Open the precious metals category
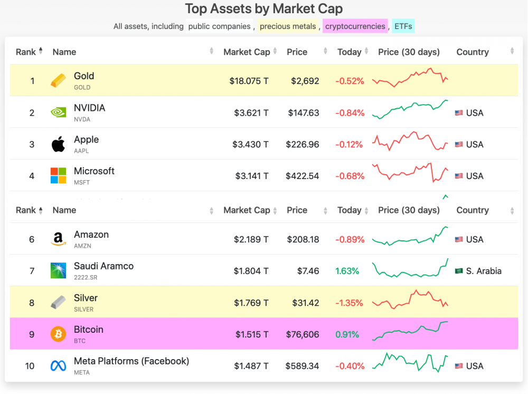This screenshot has height=394, width=528. pos(288,26)
